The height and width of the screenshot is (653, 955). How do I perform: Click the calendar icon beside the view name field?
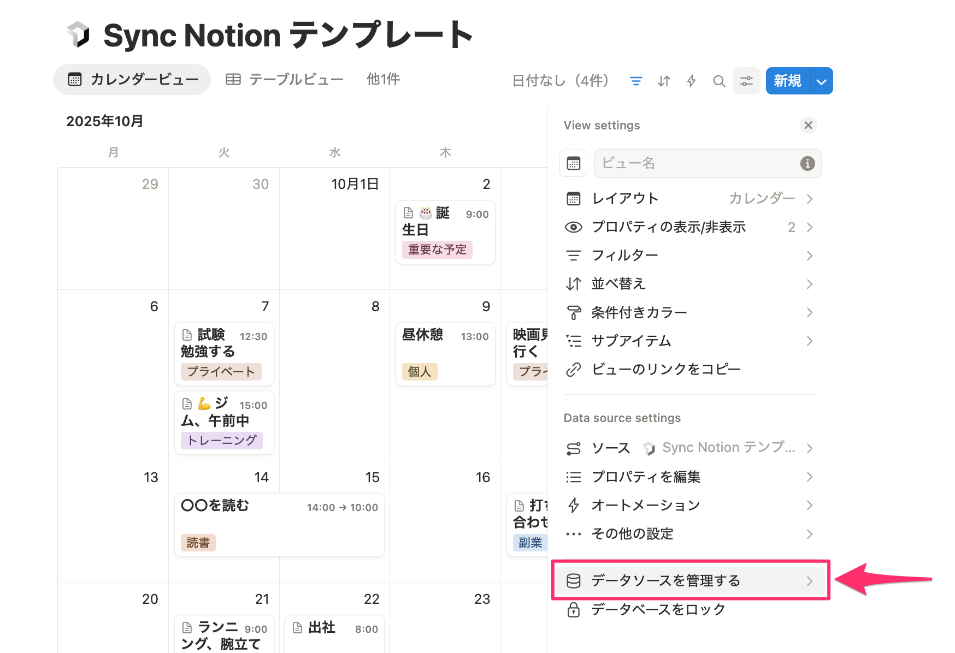(x=574, y=163)
